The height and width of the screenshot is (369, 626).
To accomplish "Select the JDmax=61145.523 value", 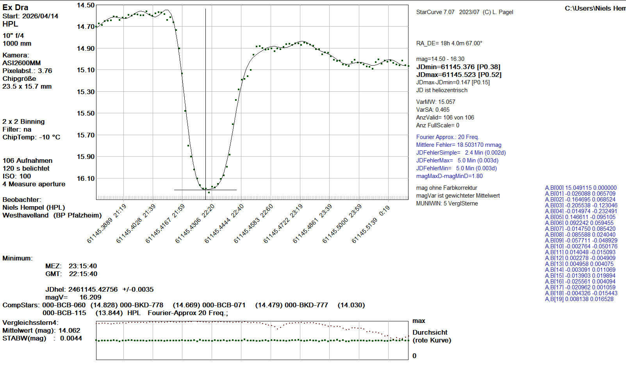I will point(458,75).
